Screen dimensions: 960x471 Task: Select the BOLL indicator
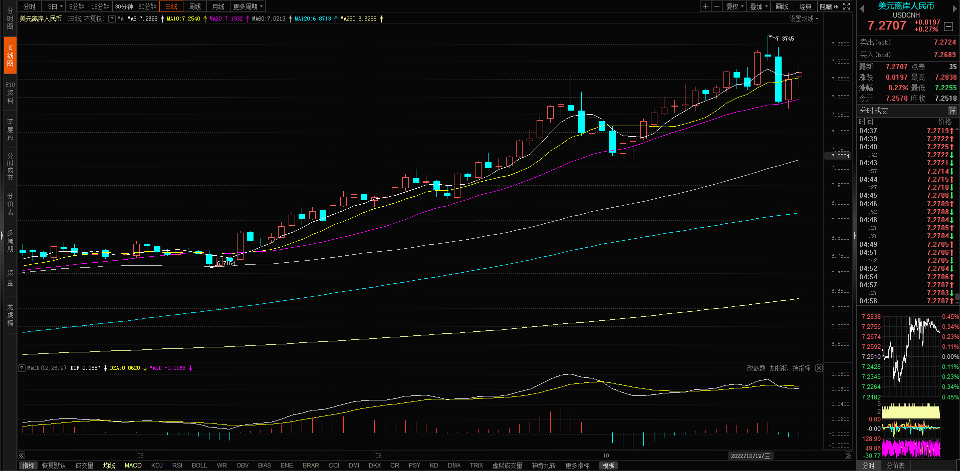coord(199,465)
